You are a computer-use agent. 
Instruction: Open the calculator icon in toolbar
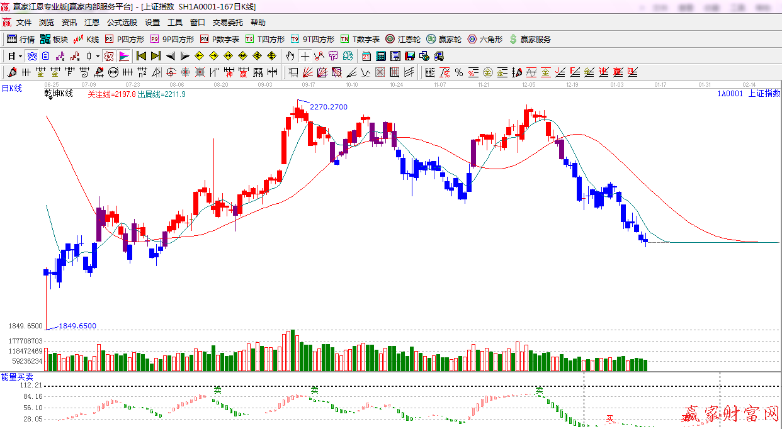tap(381, 56)
